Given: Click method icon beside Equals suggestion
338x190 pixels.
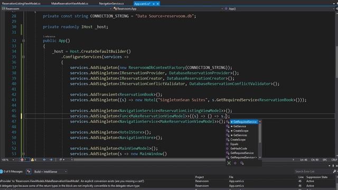Looking at the screenshot, I should click(x=228, y=144).
